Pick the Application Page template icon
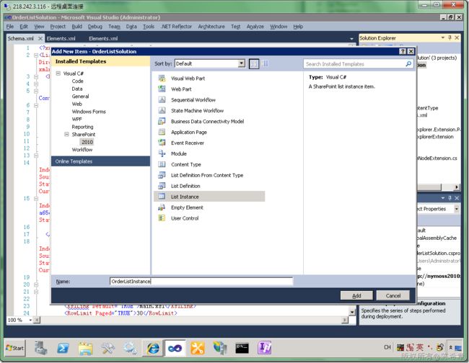This screenshot has height=363, width=469. (162, 132)
